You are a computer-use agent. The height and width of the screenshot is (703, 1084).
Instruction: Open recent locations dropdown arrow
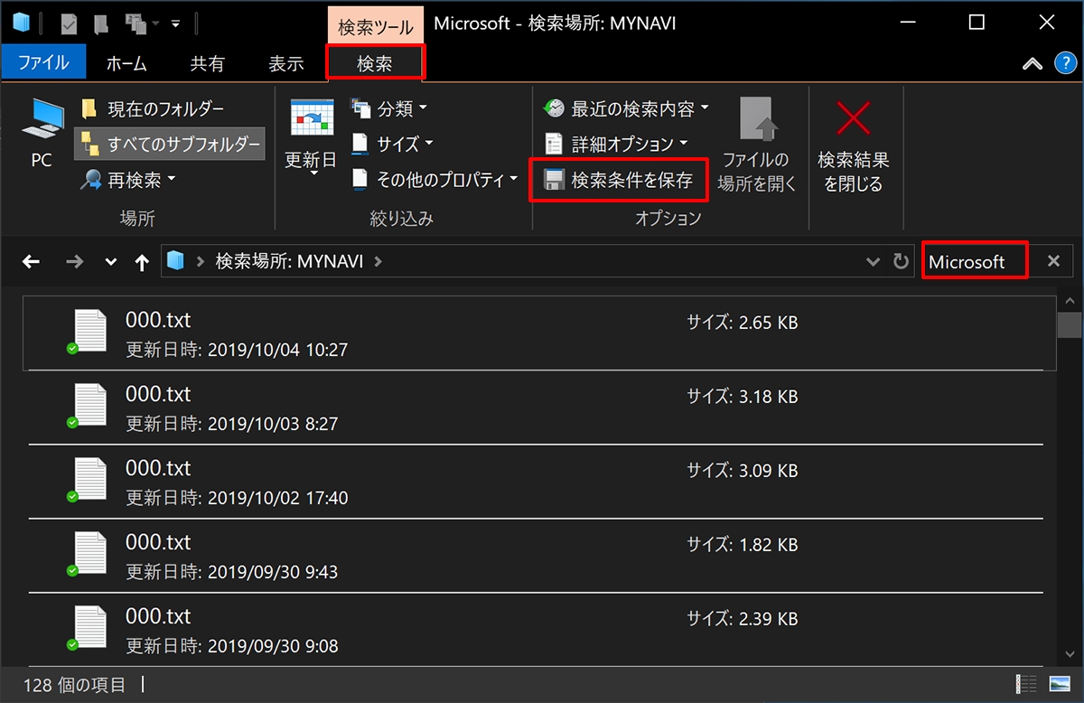[x=110, y=262]
